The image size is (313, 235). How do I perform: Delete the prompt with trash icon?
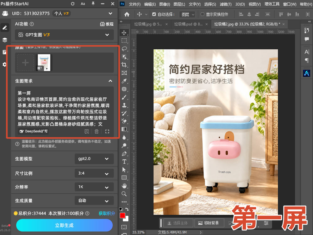[96, 131]
